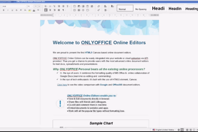198x132 pixels.
Task: Open document language globe icon
Action: 179,130
